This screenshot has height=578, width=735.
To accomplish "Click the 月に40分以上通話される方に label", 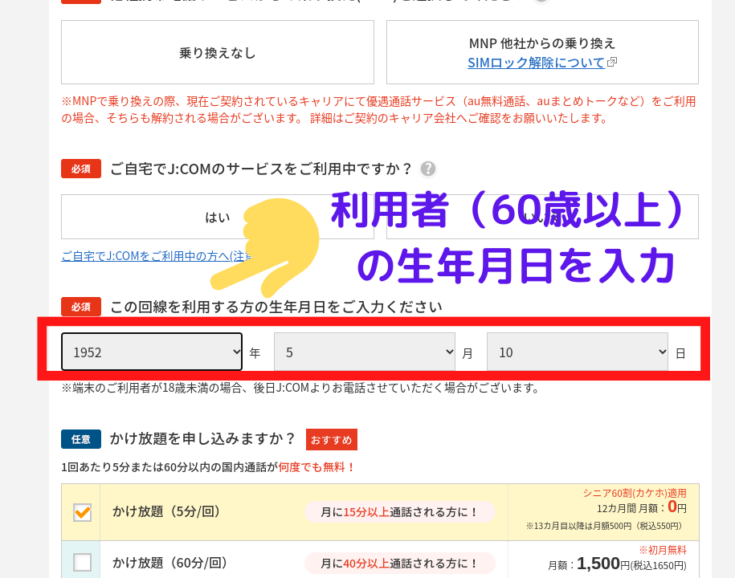I will coord(399,563).
